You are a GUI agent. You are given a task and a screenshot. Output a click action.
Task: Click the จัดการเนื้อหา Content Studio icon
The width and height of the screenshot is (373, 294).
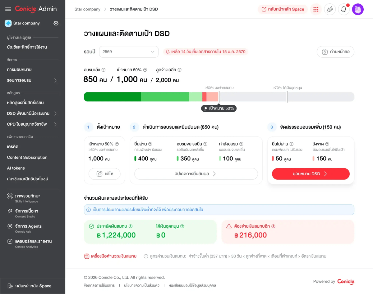(10, 211)
